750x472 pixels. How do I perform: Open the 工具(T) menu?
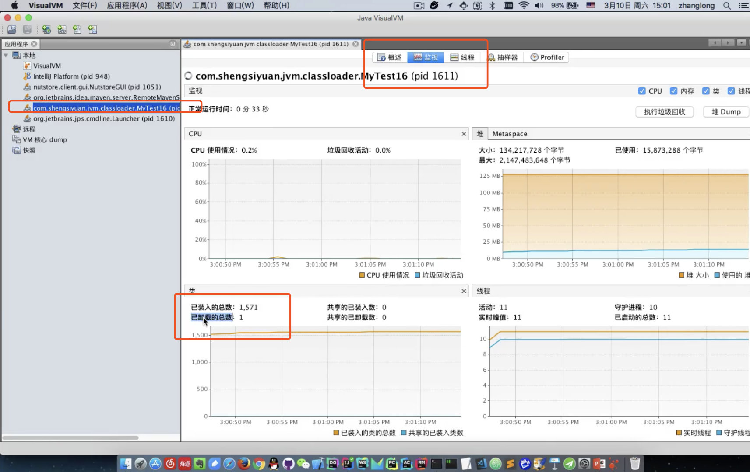coord(204,6)
